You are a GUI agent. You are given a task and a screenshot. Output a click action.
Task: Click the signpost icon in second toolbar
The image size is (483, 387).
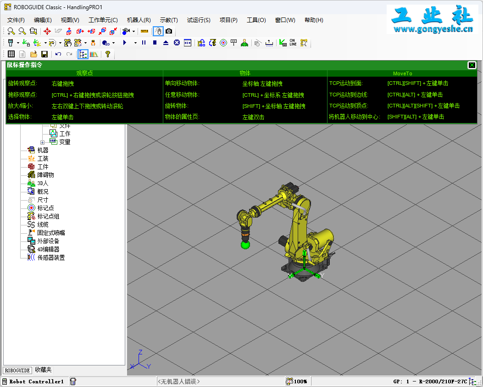[x=234, y=43]
